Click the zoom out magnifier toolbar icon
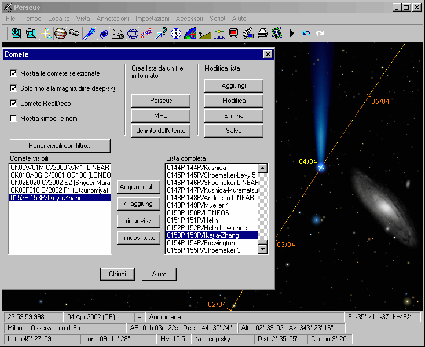 (x=31, y=34)
